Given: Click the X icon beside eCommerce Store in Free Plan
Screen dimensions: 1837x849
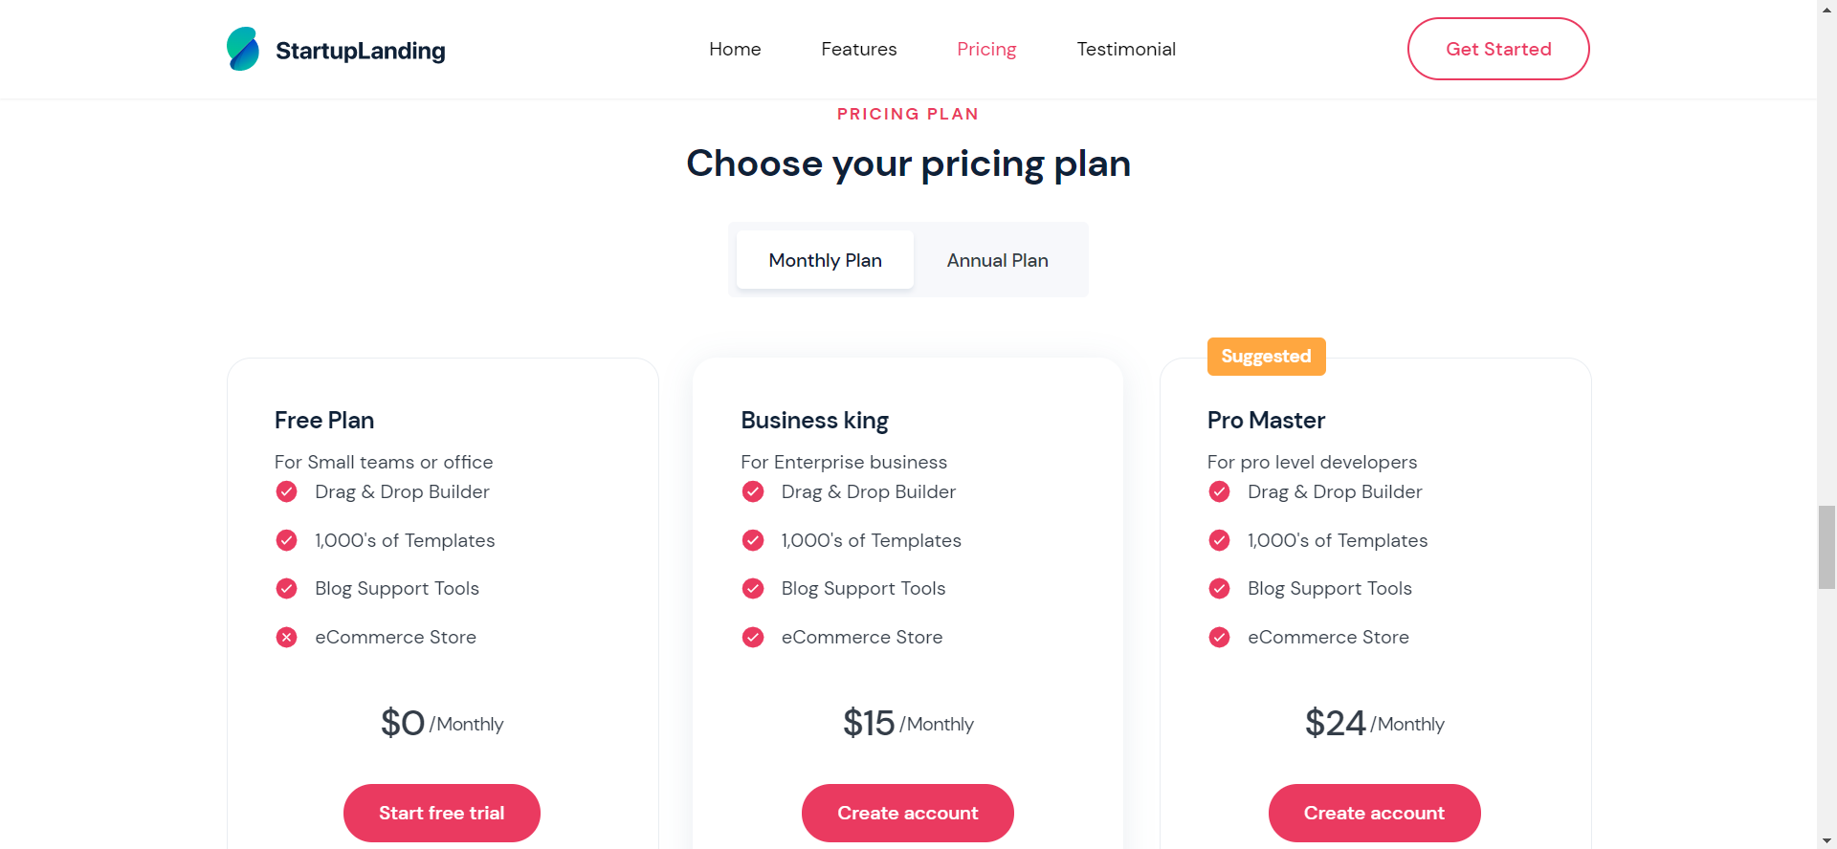Looking at the screenshot, I should 286,637.
